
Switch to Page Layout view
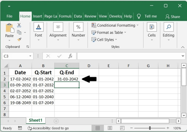tap(110, 128)
